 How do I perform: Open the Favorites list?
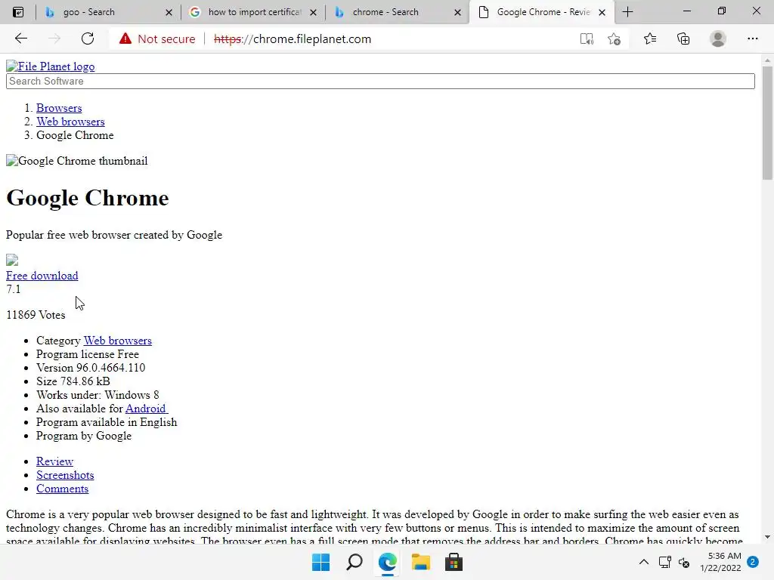click(650, 39)
